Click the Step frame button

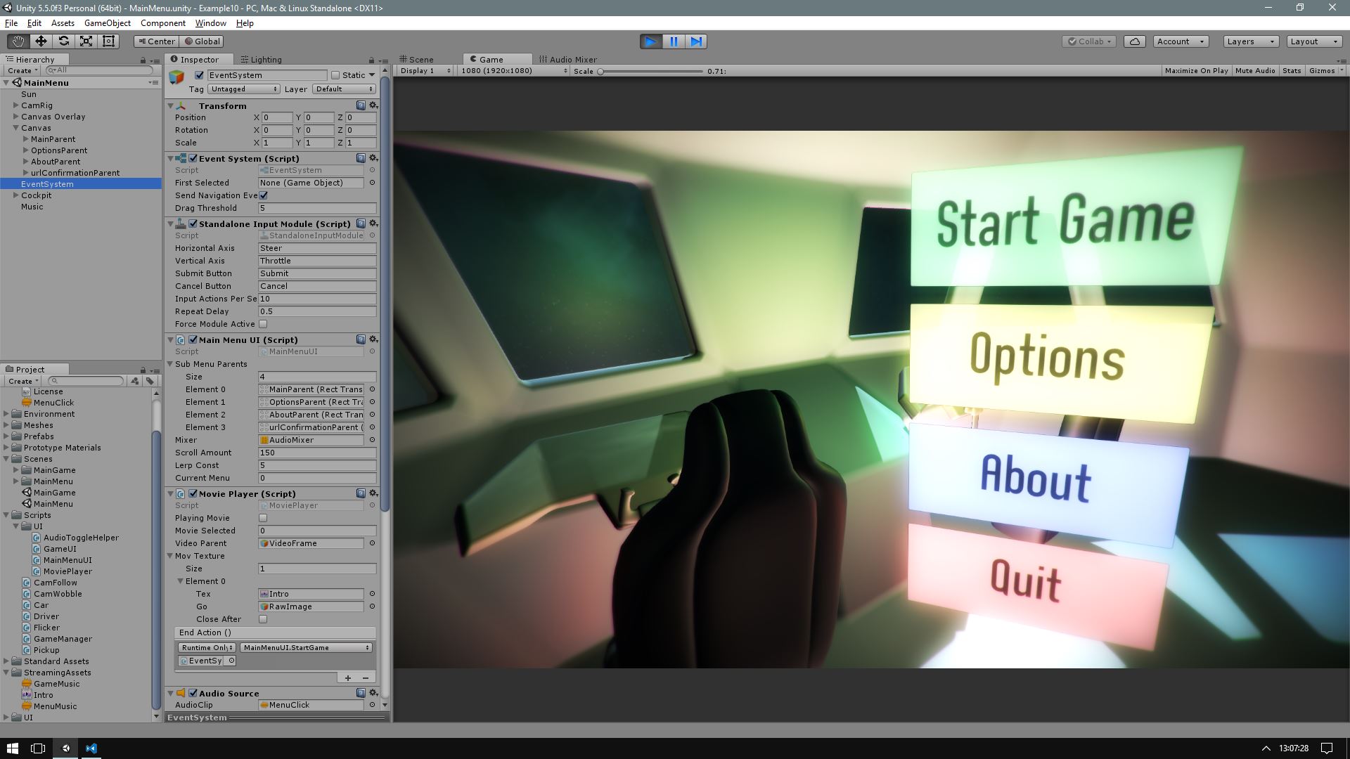(x=696, y=41)
